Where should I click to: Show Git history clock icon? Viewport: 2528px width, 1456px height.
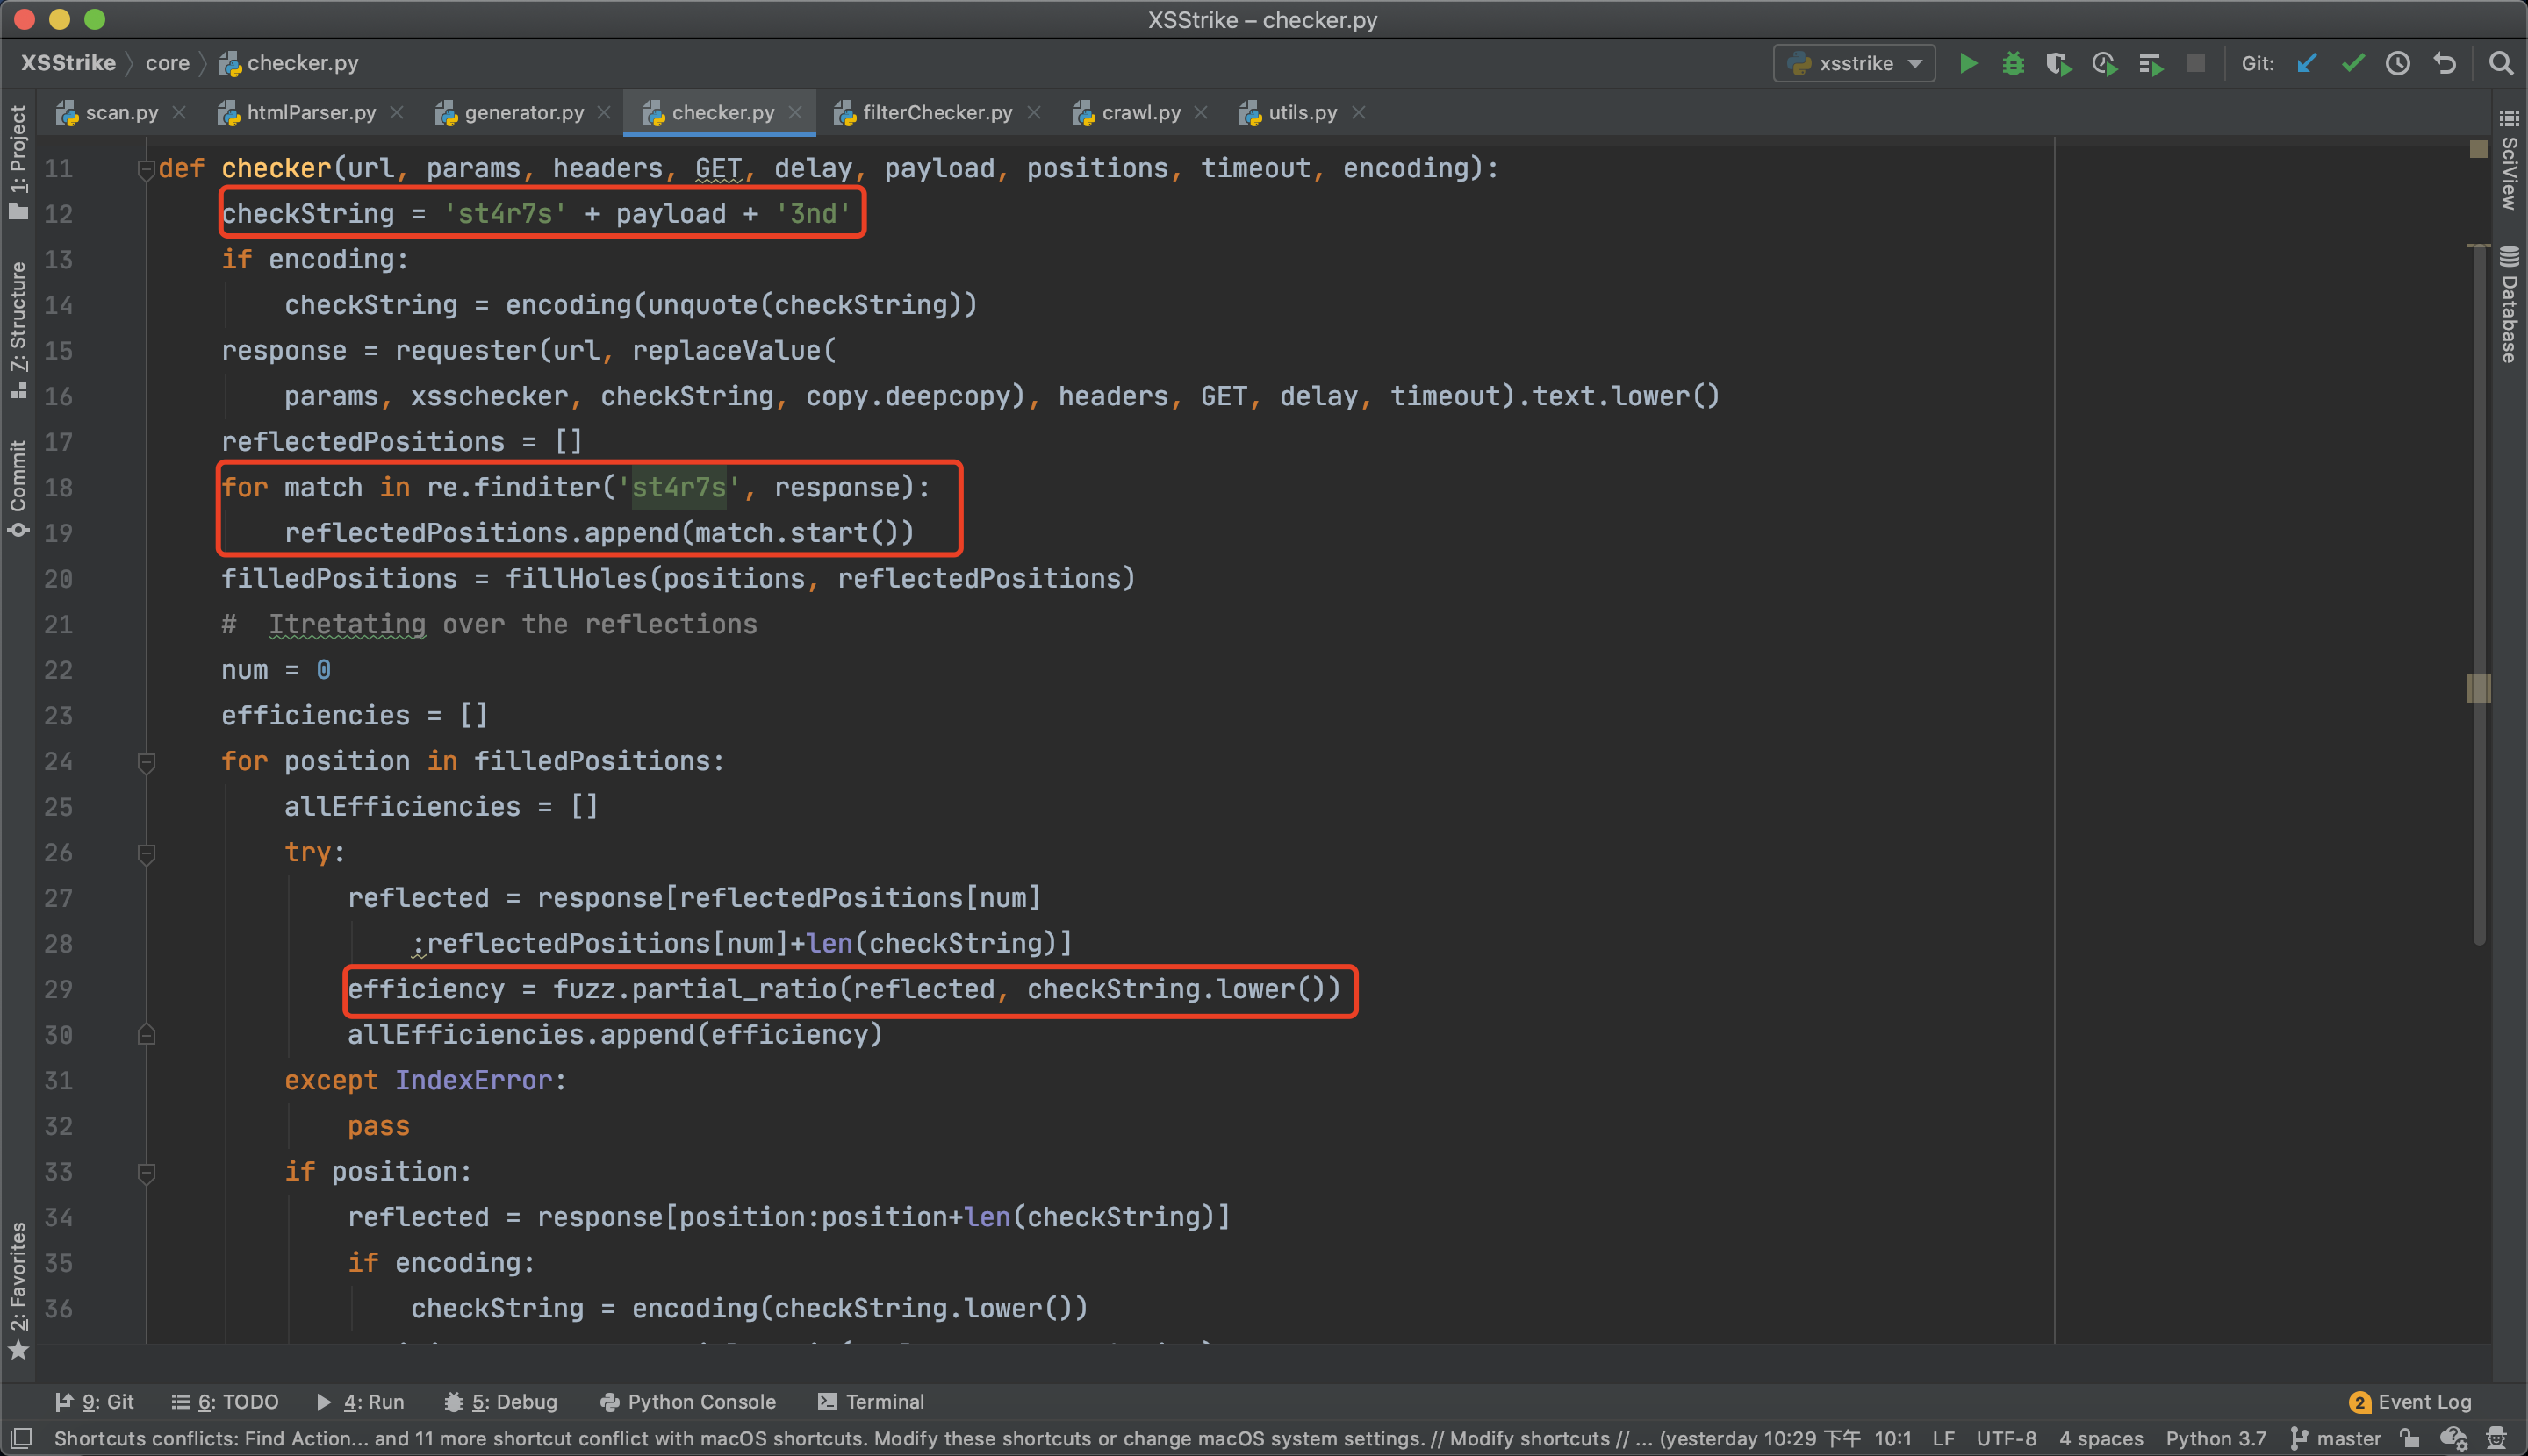2398,64
